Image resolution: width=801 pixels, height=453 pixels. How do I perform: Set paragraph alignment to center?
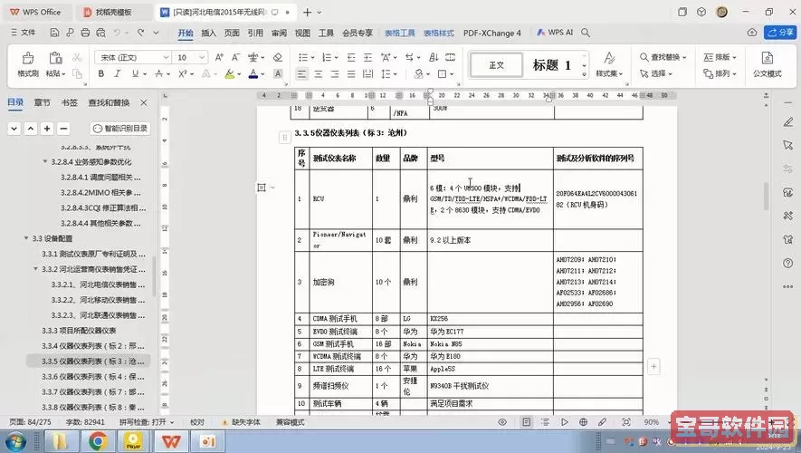click(x=319, y=74)
